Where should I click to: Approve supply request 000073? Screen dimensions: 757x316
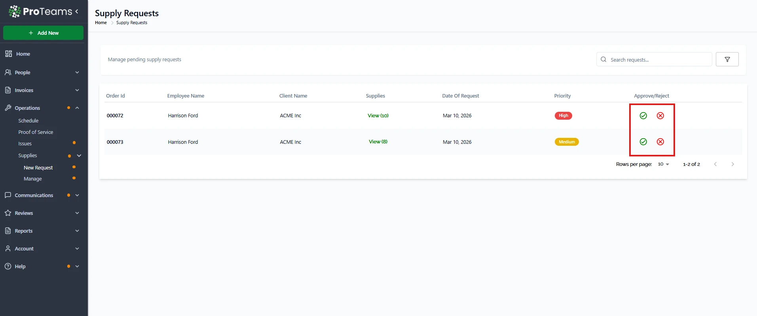point(643,142)
